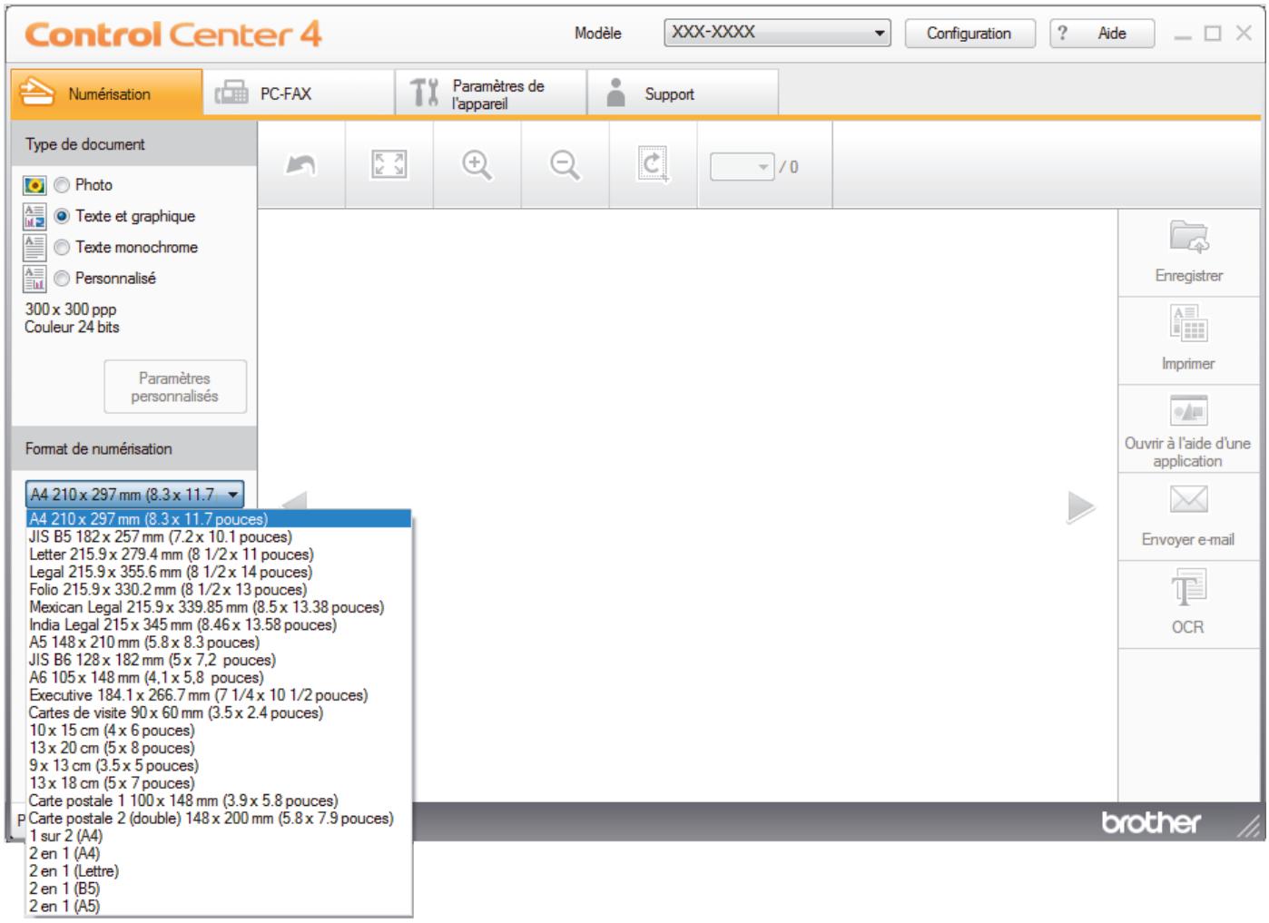Screen dimensions: 1269x923
Task: Click the Enregistrer folder icon
Action: point(1188,237)
